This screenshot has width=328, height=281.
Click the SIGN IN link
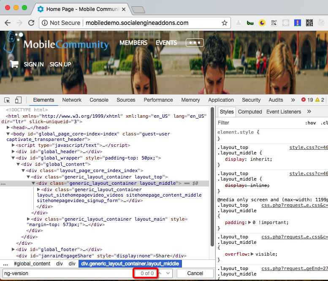tap(34, 64)
